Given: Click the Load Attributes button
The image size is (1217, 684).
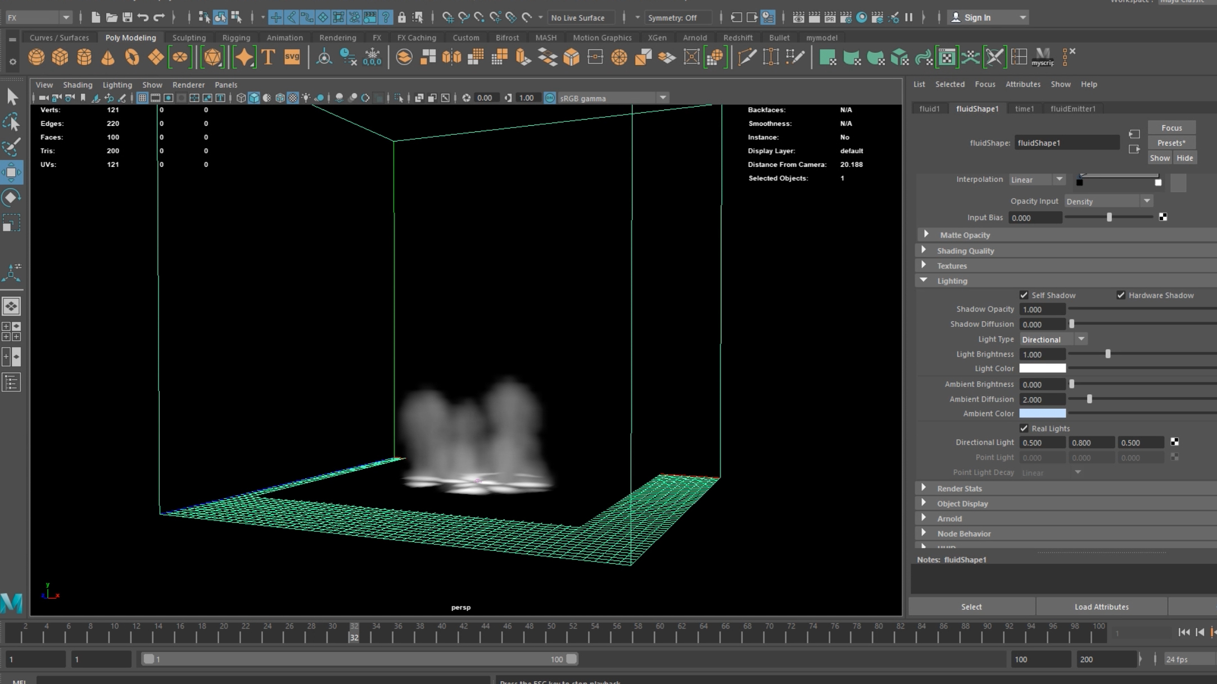Looking at the screenshot, I should [1101, 607].
